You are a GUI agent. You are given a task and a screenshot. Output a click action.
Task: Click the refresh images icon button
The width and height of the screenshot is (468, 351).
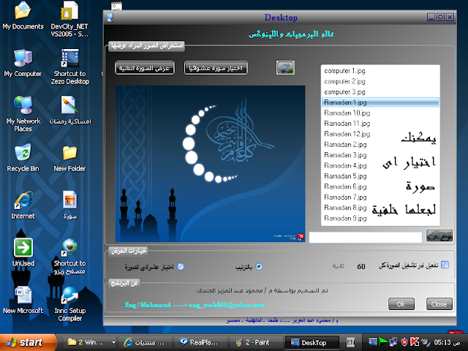coord(285,68)
